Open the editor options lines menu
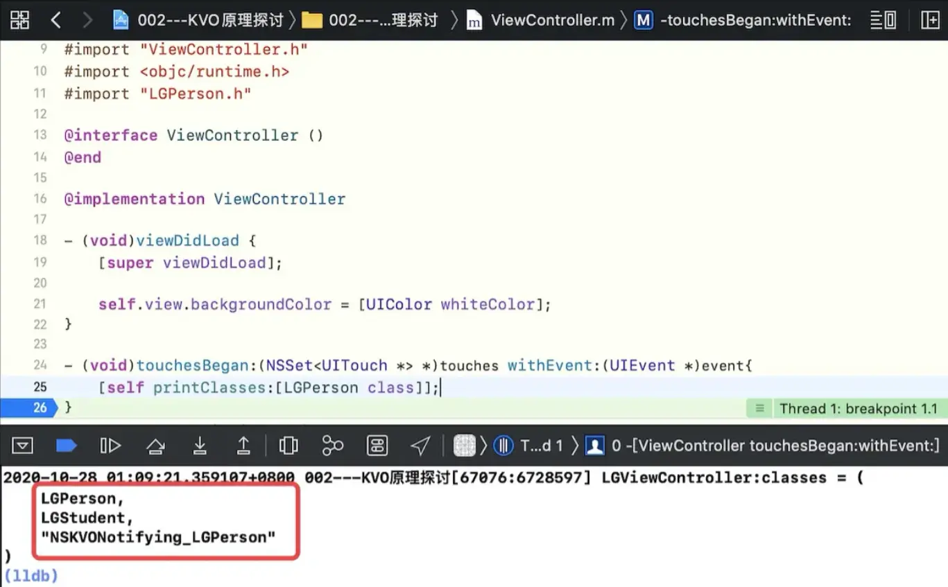The height and width of the screenshot is (587, 948). [883, 20]
